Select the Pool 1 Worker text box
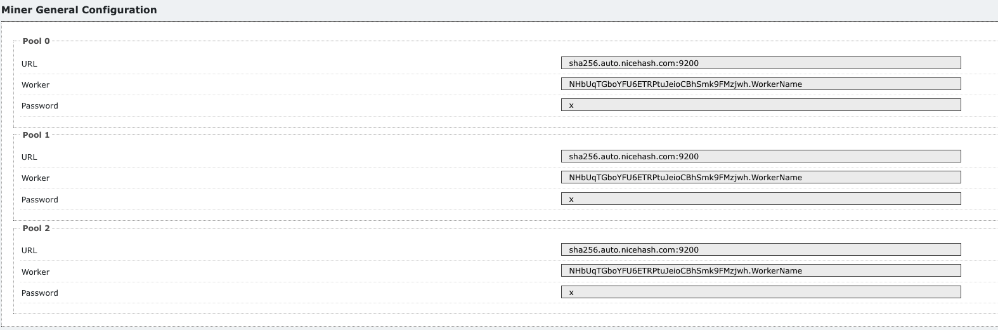The width and height of the screenshot is (998, 330). coord(761,177)
